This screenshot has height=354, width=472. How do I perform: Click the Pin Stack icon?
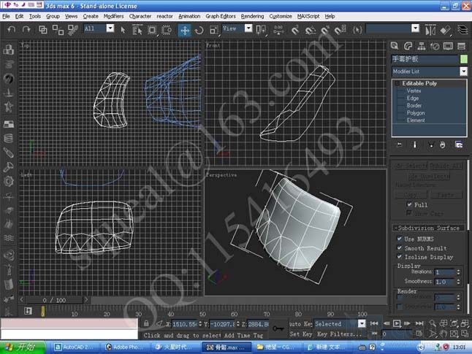pyautogui.click(x=399, y=145)
